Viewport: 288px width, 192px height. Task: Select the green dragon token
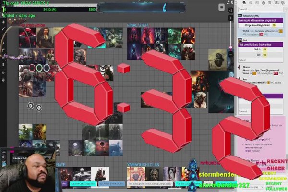pos(25,132)
